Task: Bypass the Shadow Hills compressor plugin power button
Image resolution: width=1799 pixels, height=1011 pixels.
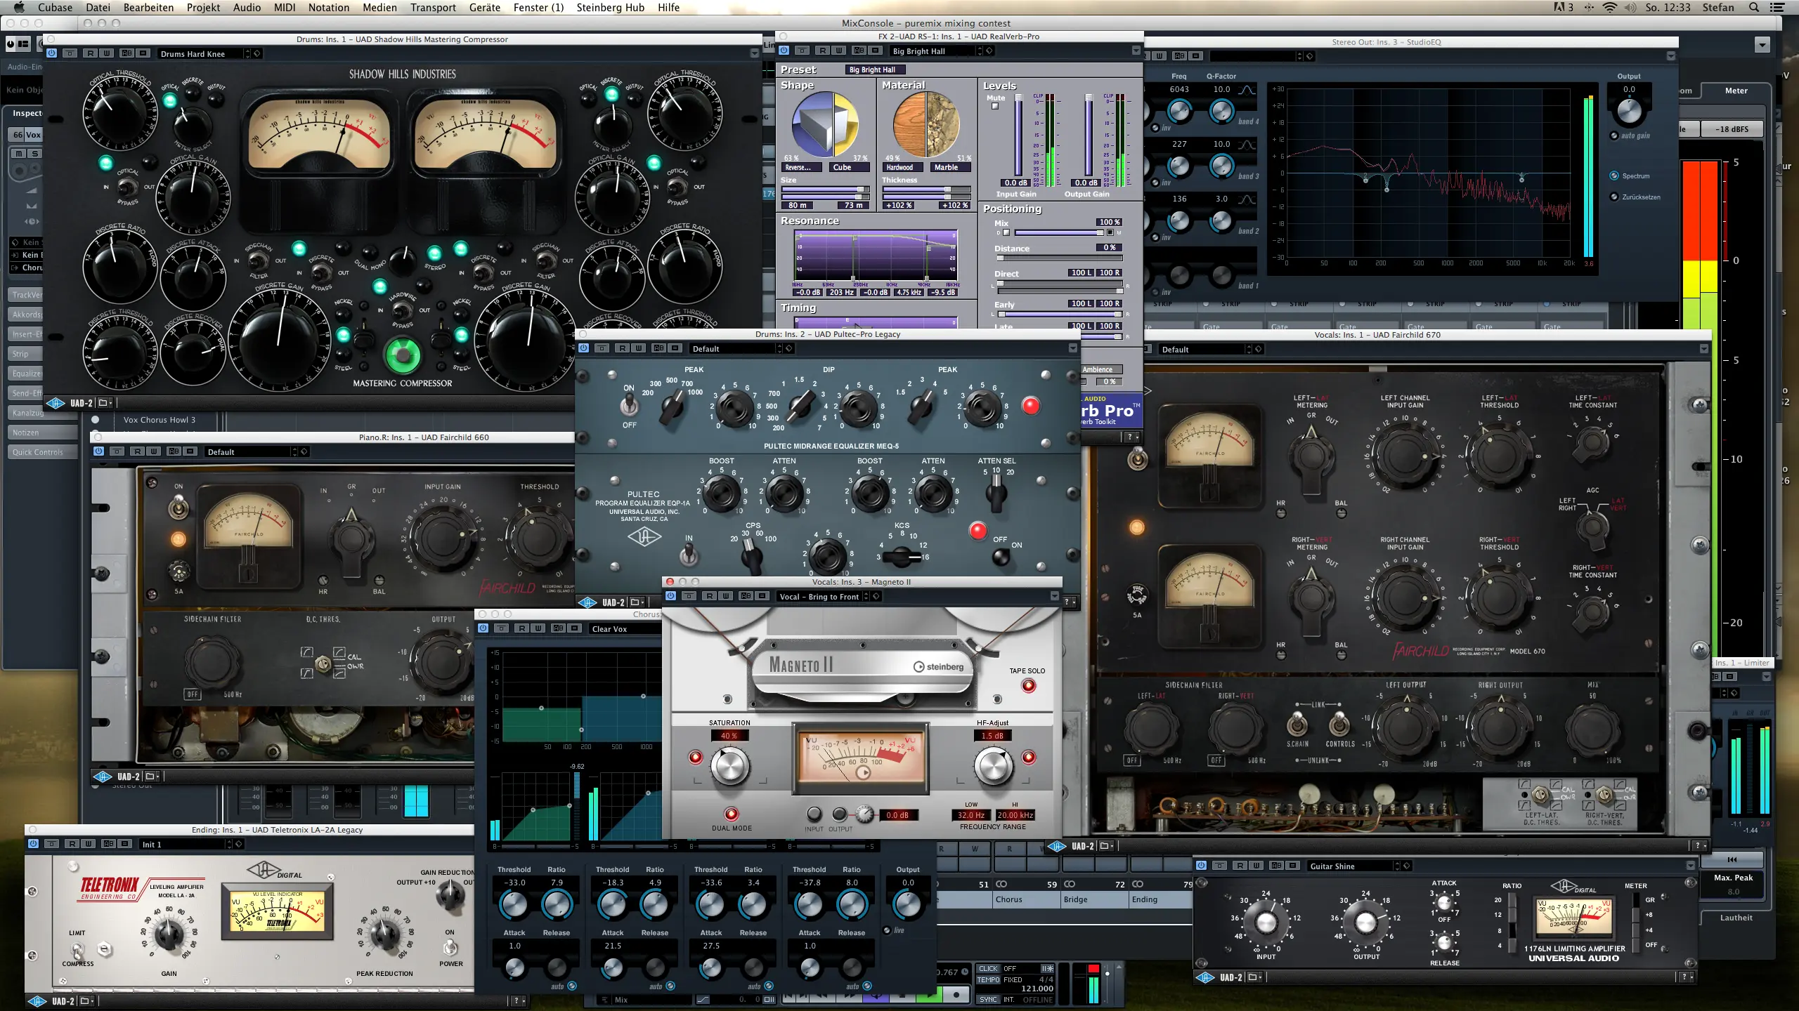Action: 51,53
